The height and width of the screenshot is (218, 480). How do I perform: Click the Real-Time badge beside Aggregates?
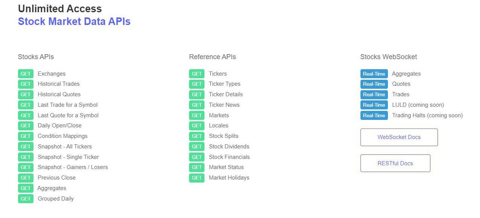(x=374, y=74)
